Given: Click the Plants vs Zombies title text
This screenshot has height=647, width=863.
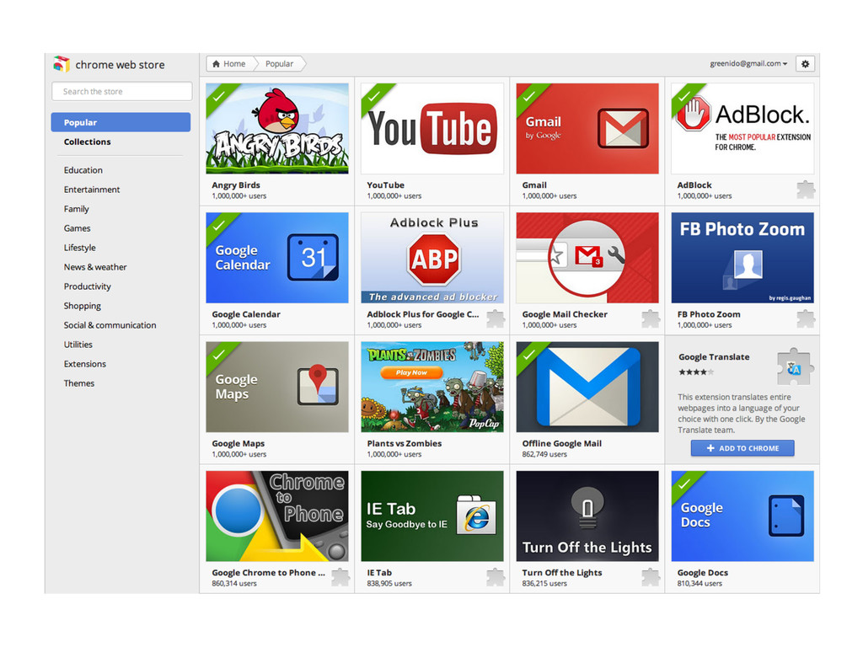Looking at the screenshot, I should [x=405, y=443].
